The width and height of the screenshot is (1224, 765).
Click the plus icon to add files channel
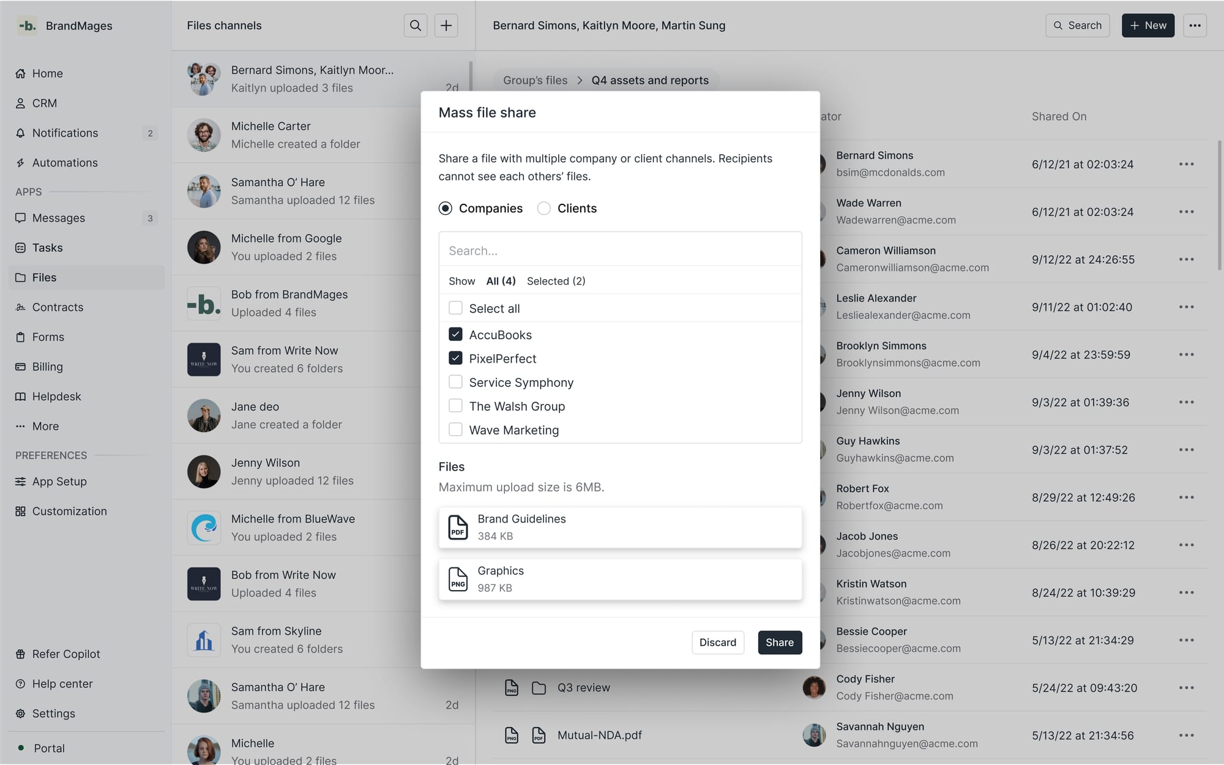[446, 26]
